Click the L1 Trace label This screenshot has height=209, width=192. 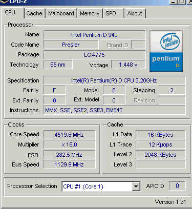[x=121, y=144]
